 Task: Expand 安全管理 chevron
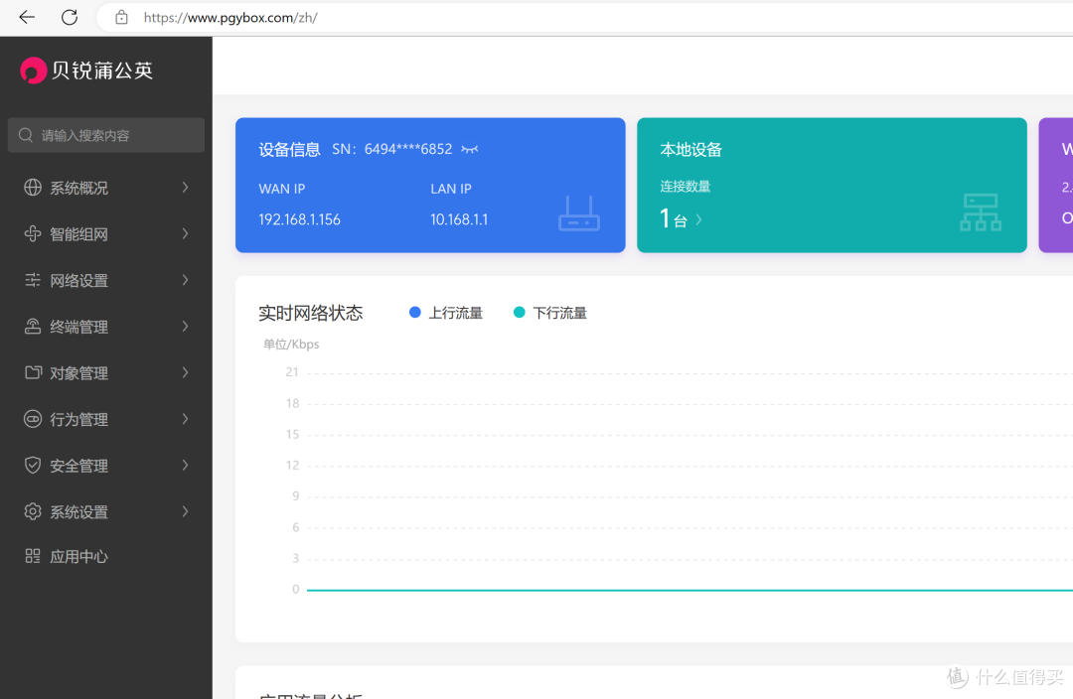point(185,465)
